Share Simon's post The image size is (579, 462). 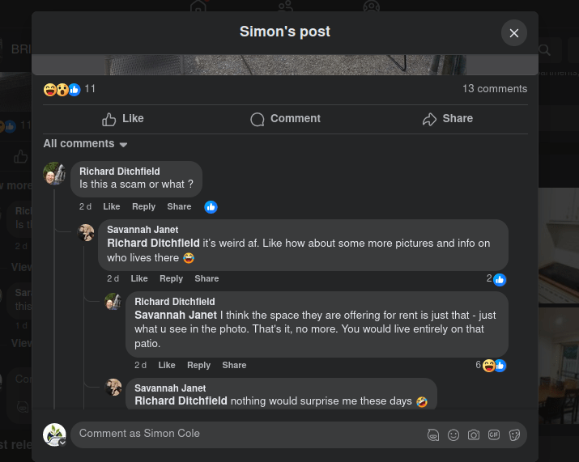(x=447, y=119)
